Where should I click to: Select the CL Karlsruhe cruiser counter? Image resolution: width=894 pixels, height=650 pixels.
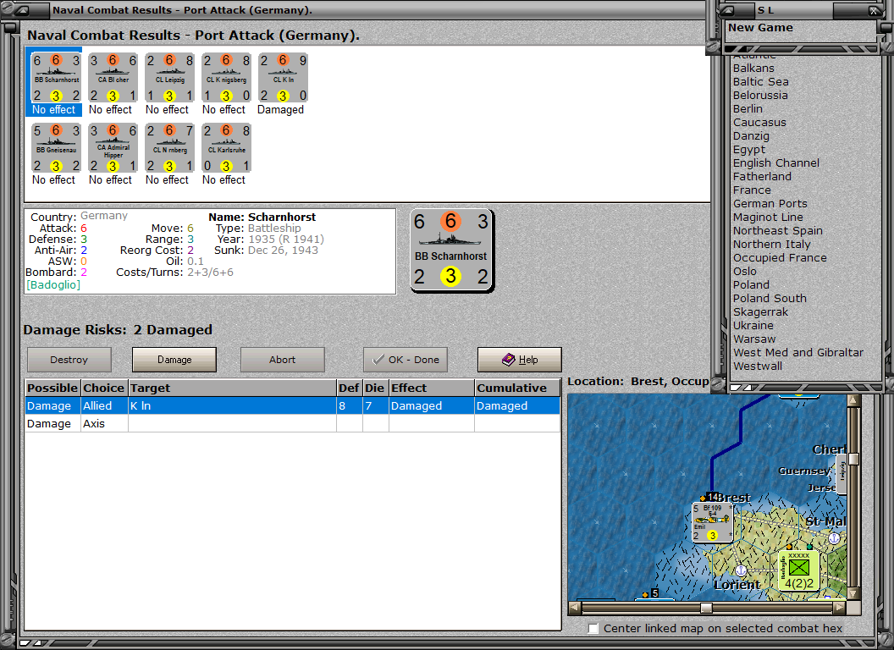226,148
